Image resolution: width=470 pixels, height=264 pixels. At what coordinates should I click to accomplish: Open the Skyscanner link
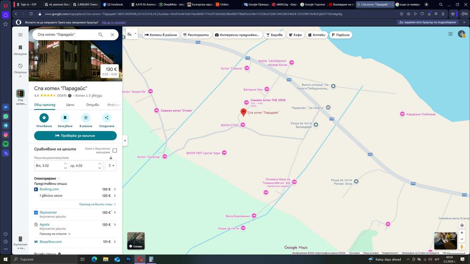coord(48,212)
